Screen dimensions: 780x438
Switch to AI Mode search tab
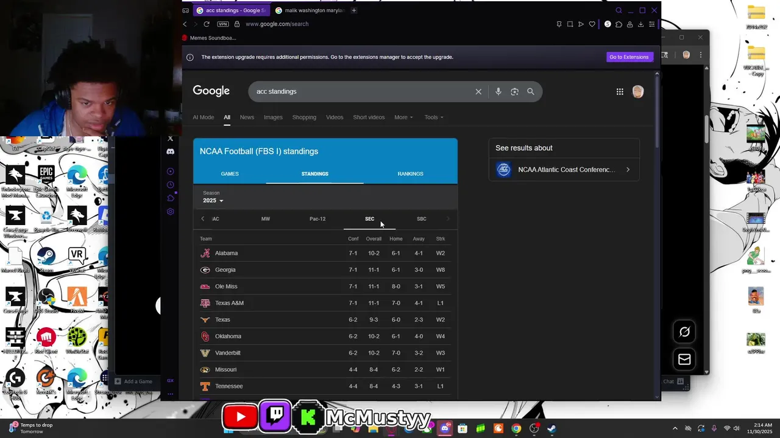(x=204, y=117)
